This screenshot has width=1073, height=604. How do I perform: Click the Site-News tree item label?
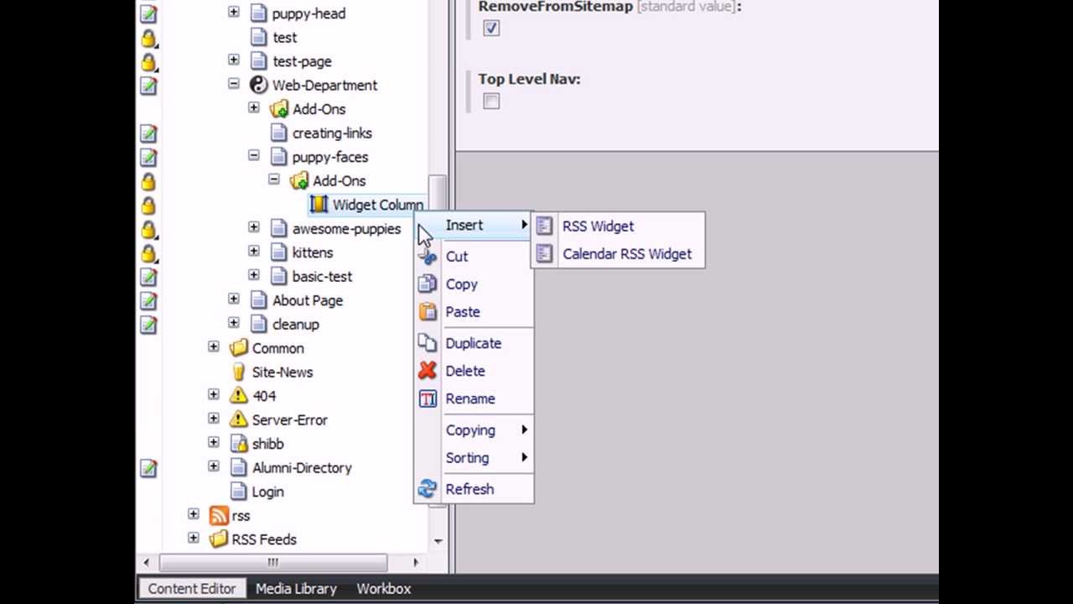[x=283, y=372]
